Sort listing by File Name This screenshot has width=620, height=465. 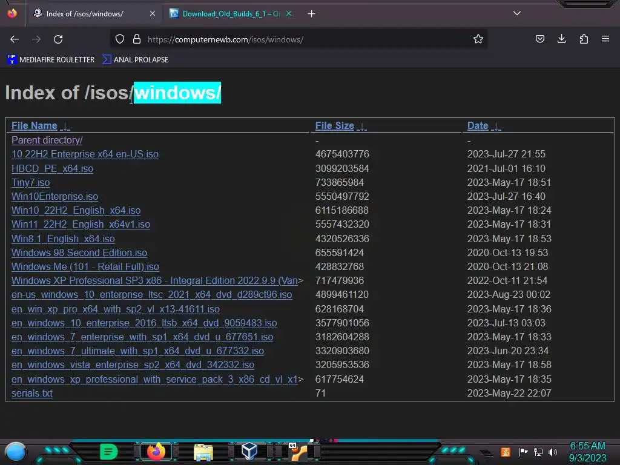coord(34,126)
